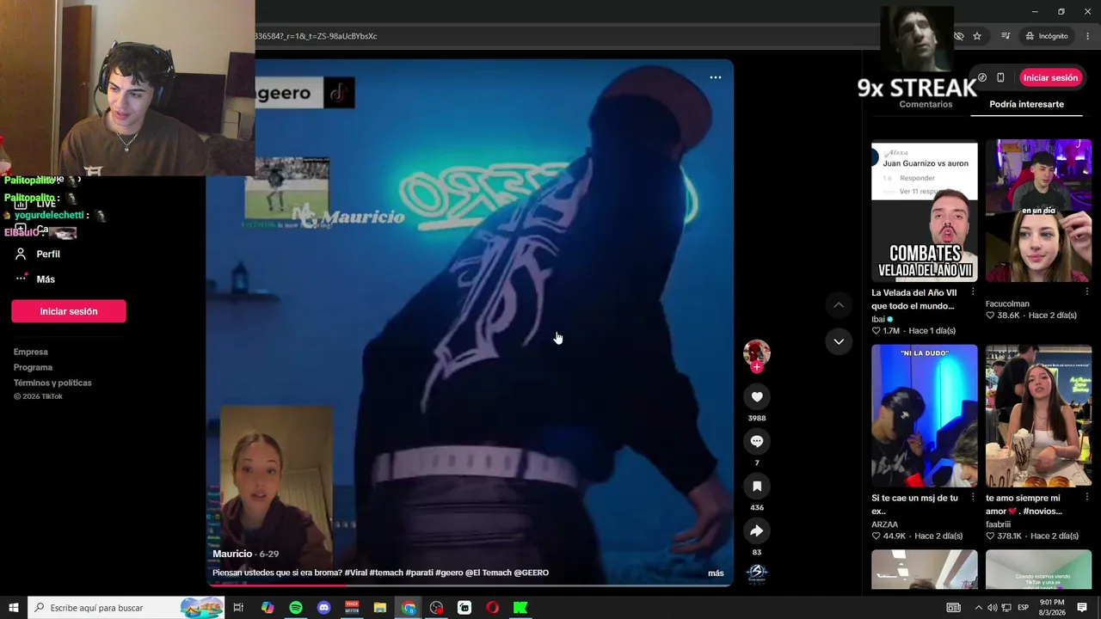Open the Windows notification center

tap(1082, 608)
